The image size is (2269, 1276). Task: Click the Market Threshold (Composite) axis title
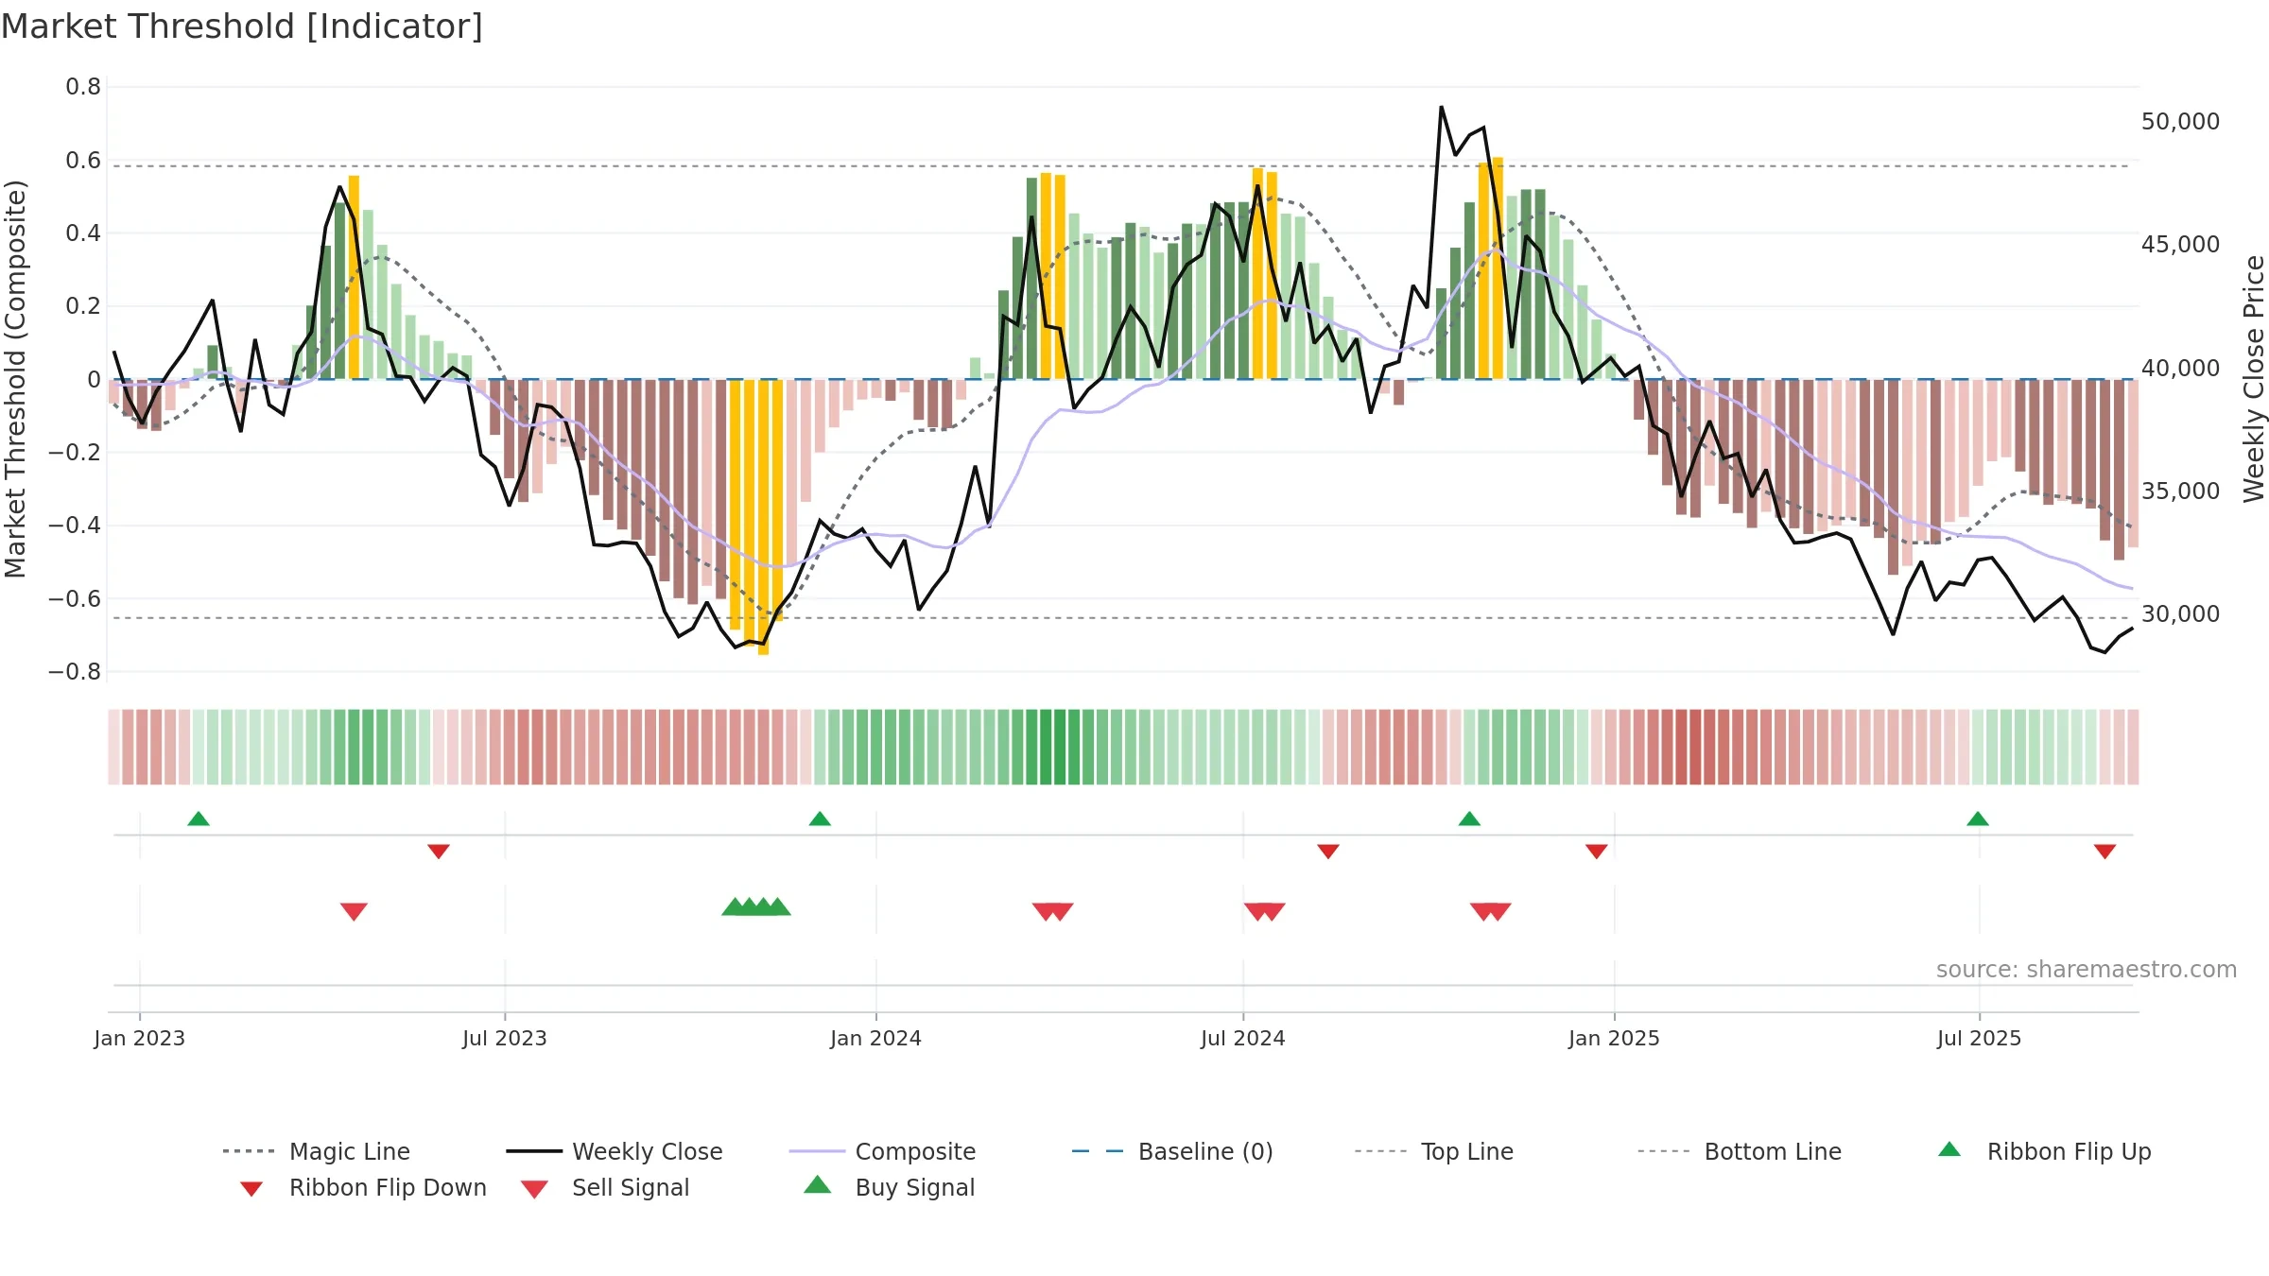click(x=15, y=379)
